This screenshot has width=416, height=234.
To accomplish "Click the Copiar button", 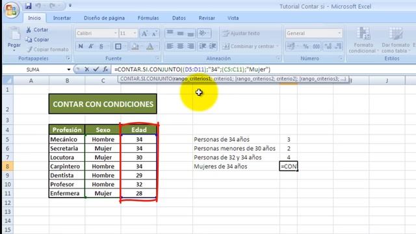I will pyautogui.click(x=37, y=40).
